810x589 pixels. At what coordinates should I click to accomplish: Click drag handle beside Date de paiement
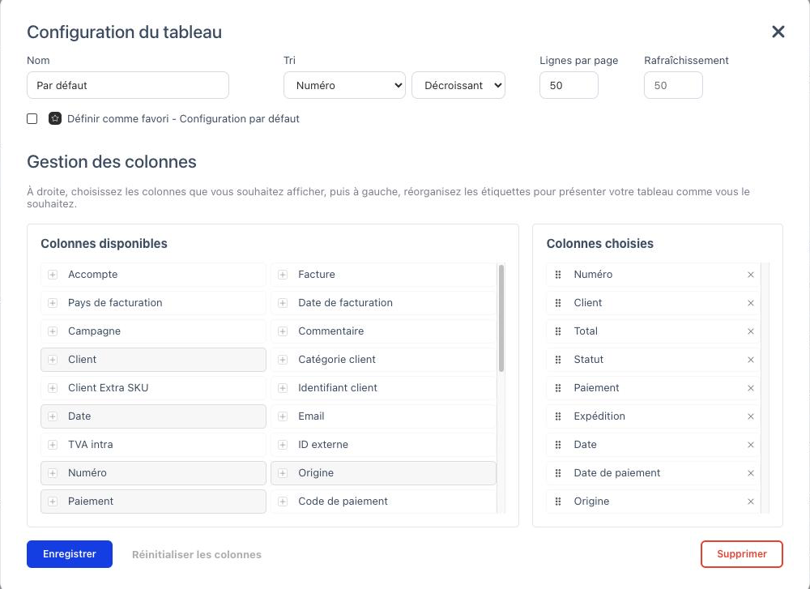(x=558, y=473)
